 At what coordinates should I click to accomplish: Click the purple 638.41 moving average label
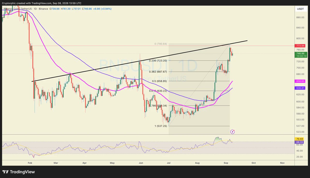click(x=300, y=88)
